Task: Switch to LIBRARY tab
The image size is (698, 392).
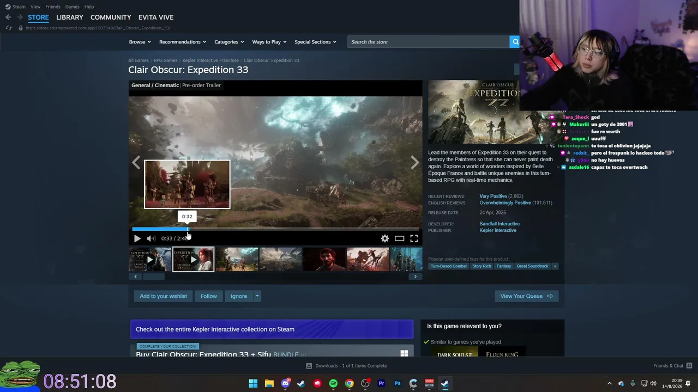Action: coord(70,17)
